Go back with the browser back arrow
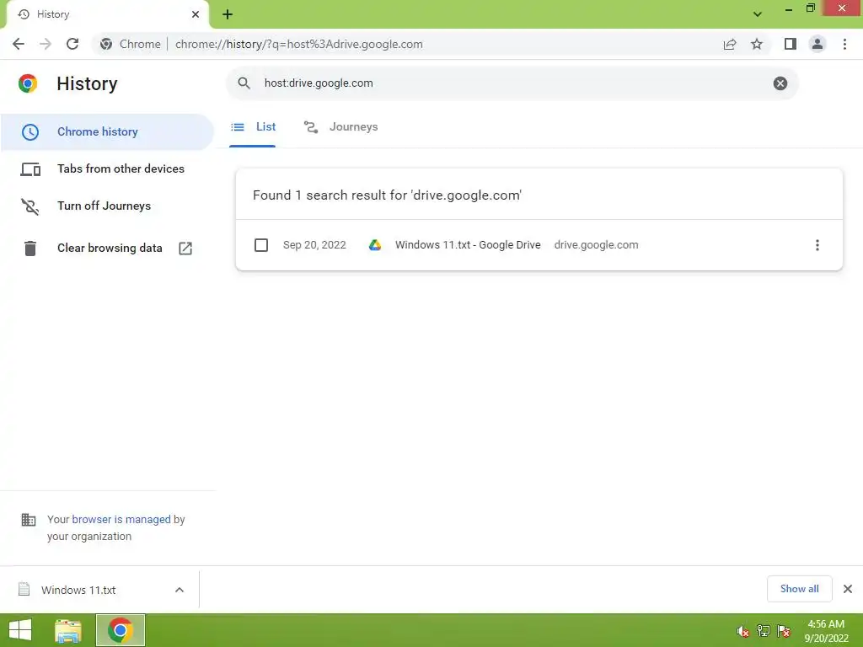The width and height of the screenshot is (863, 647). coord(19,44)
